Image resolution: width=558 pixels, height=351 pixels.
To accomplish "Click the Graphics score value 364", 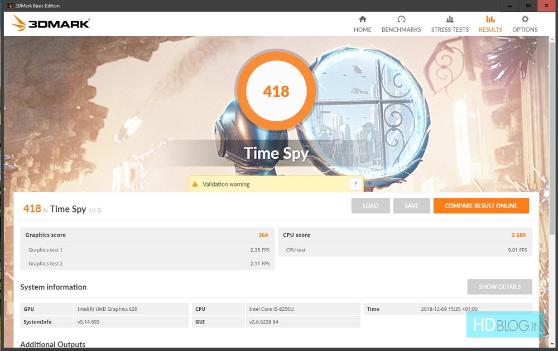I will [263, 235].
